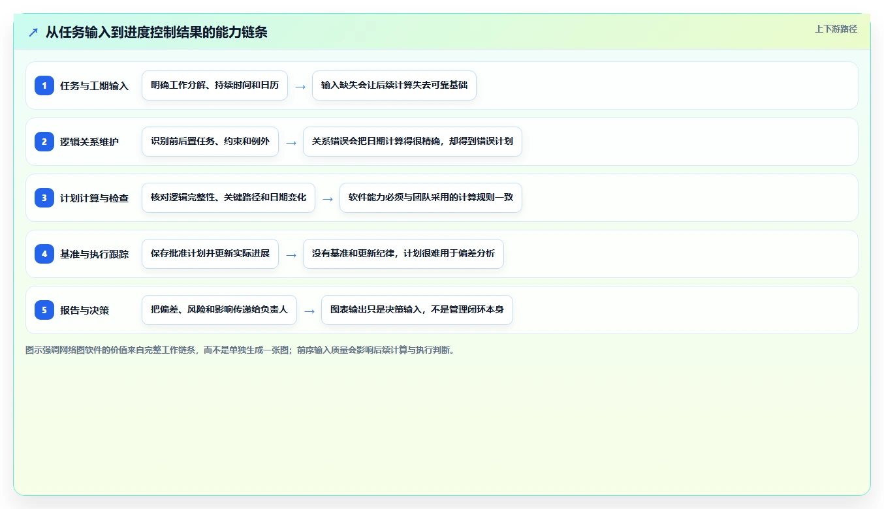Click the 核对逻辑完整性、关键路径和日期变化 box

pyautogui.click(x=229, y=198)
